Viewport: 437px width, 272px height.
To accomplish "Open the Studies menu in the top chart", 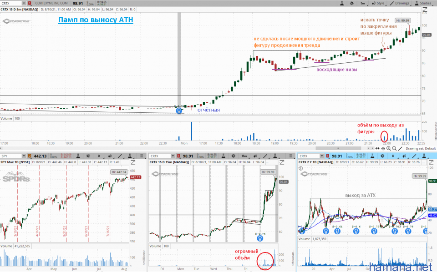I will pos(423,3).
